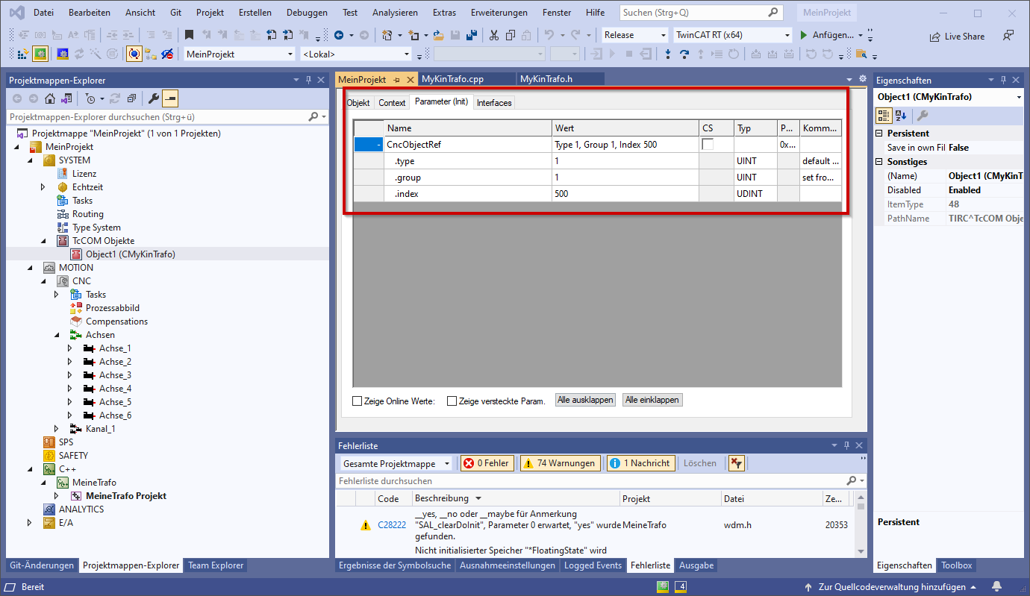This screenshot has width=1030, height=596.
Task: Click the categorized view icon in Eigenschaften
Action: pyautogui.click(x=884, y=115)
